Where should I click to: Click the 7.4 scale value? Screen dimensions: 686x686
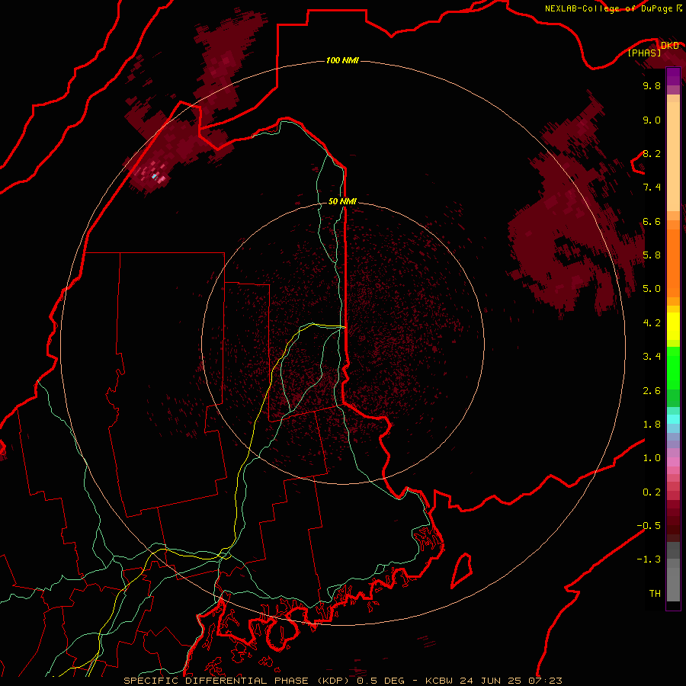click(652, 188)
